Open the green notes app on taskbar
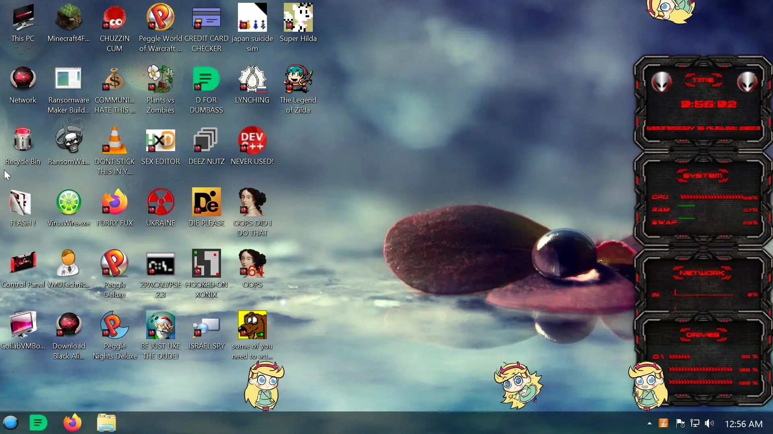The height and width of the screenshot is (434, 773). click(x=38, y=423)
